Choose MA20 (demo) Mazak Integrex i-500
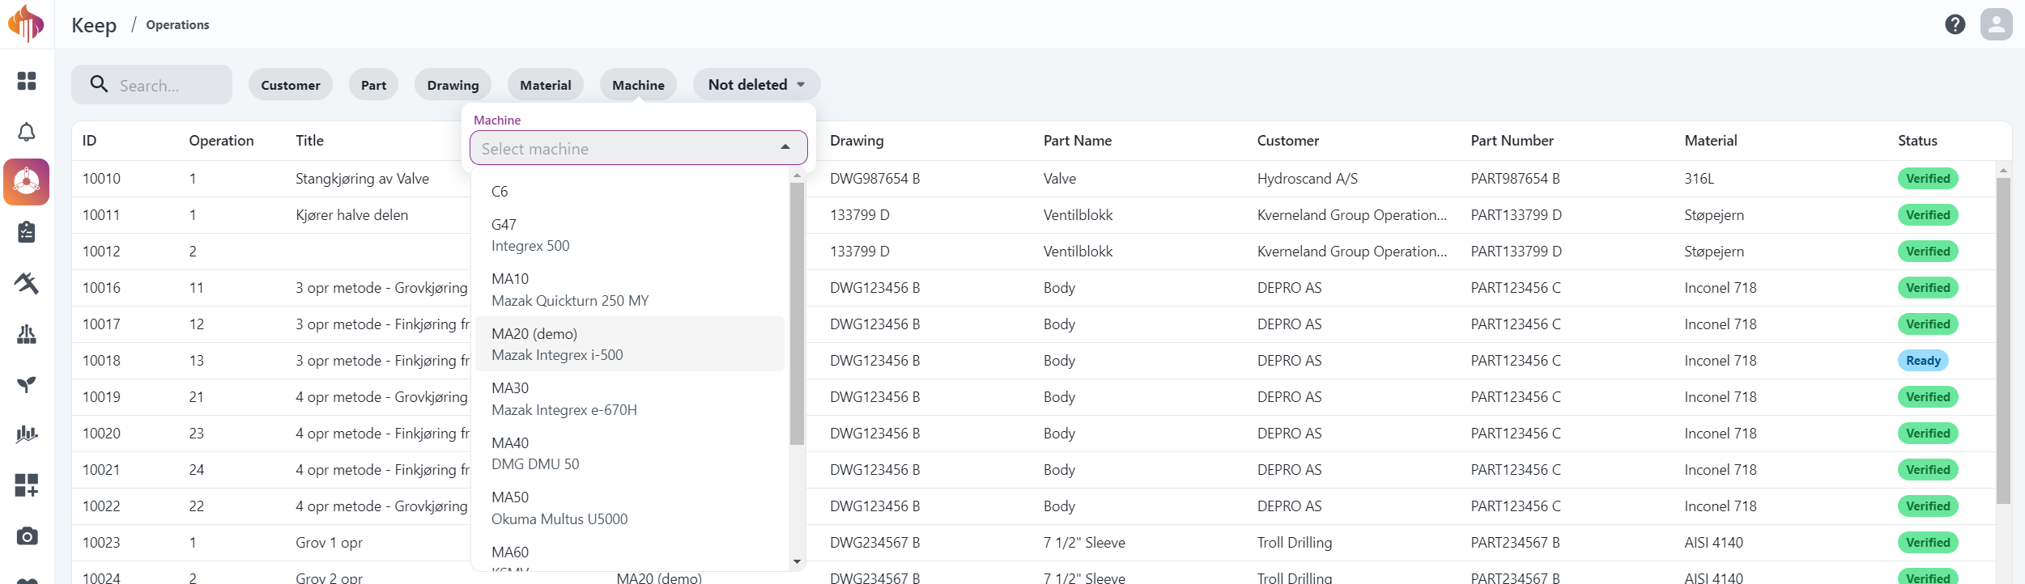The height and width of the screenshot is (584, 2025). click(x=630, y=344)
